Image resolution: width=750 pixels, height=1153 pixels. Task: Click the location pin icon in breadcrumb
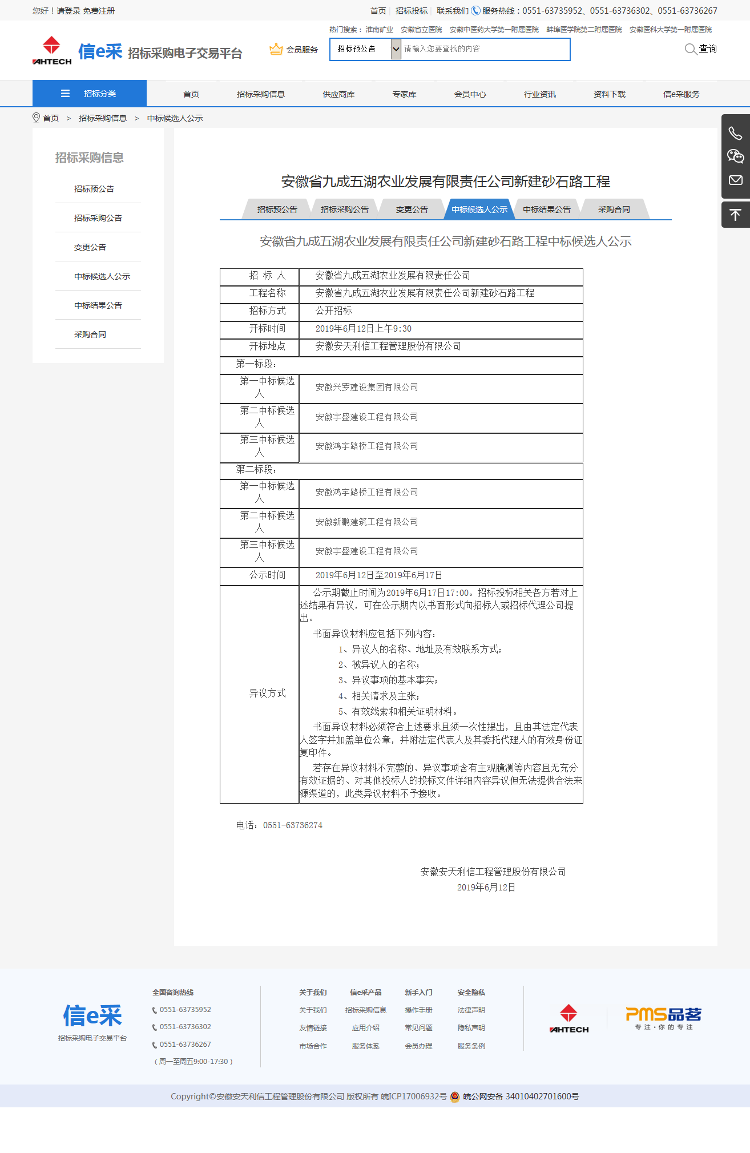[37, 118]
